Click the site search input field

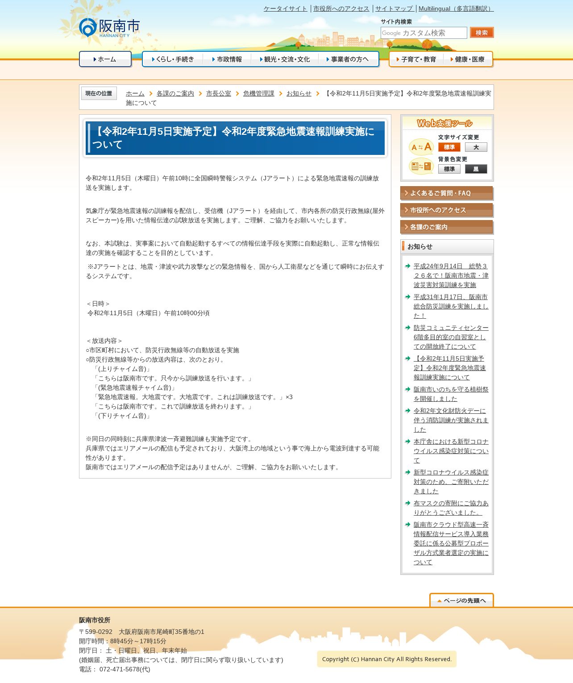[424, 33]
